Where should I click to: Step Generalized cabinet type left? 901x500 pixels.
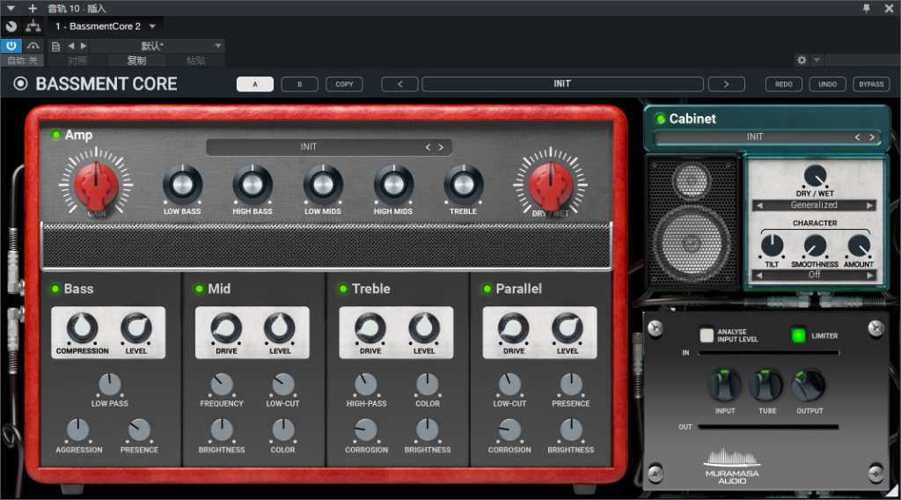click(x=759, y=205)
